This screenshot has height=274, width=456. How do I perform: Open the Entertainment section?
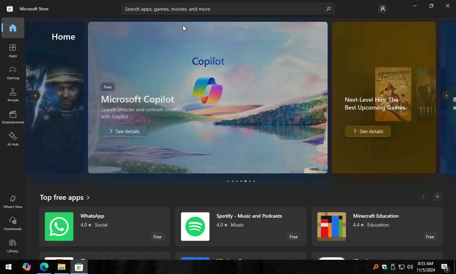tap(13, 117)
